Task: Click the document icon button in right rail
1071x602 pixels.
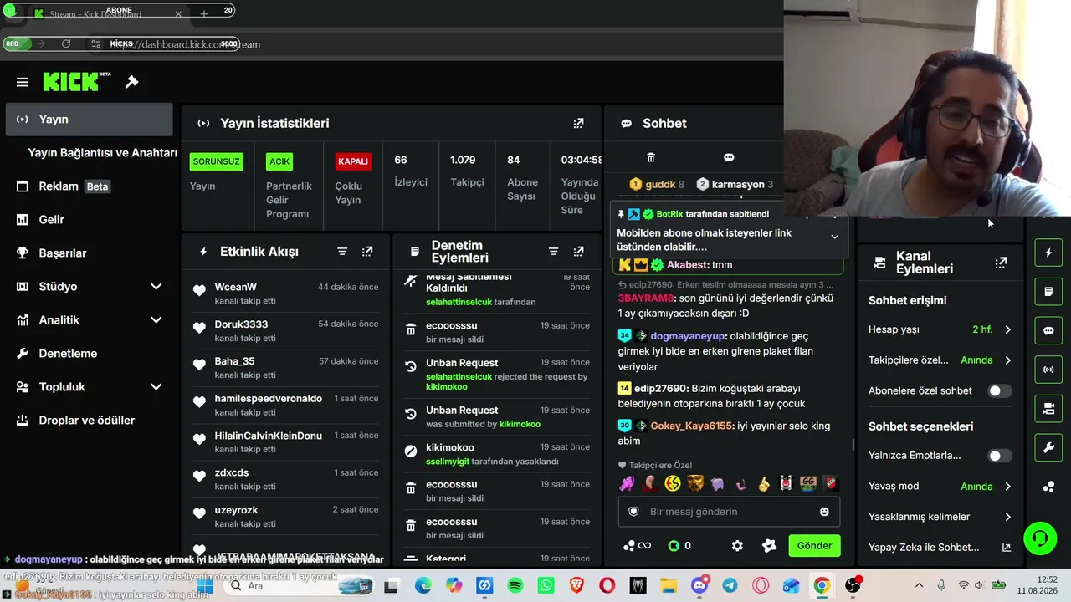Action: (1048, 292)
